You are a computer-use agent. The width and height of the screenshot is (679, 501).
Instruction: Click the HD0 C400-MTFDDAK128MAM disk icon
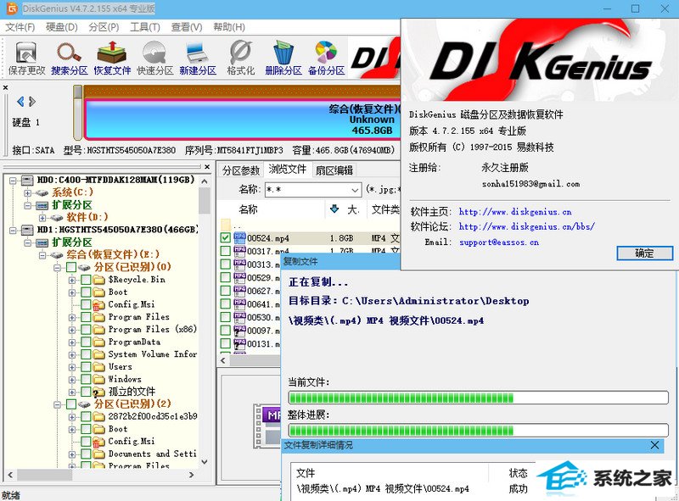(x=27, y=180)
